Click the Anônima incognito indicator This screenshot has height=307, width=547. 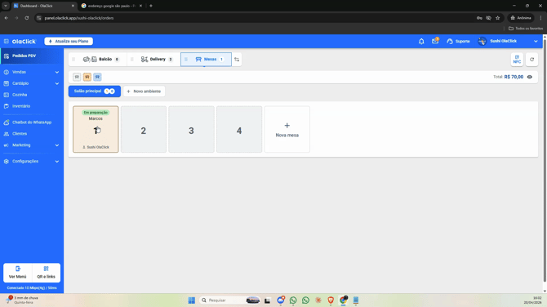tap(521, 18)
